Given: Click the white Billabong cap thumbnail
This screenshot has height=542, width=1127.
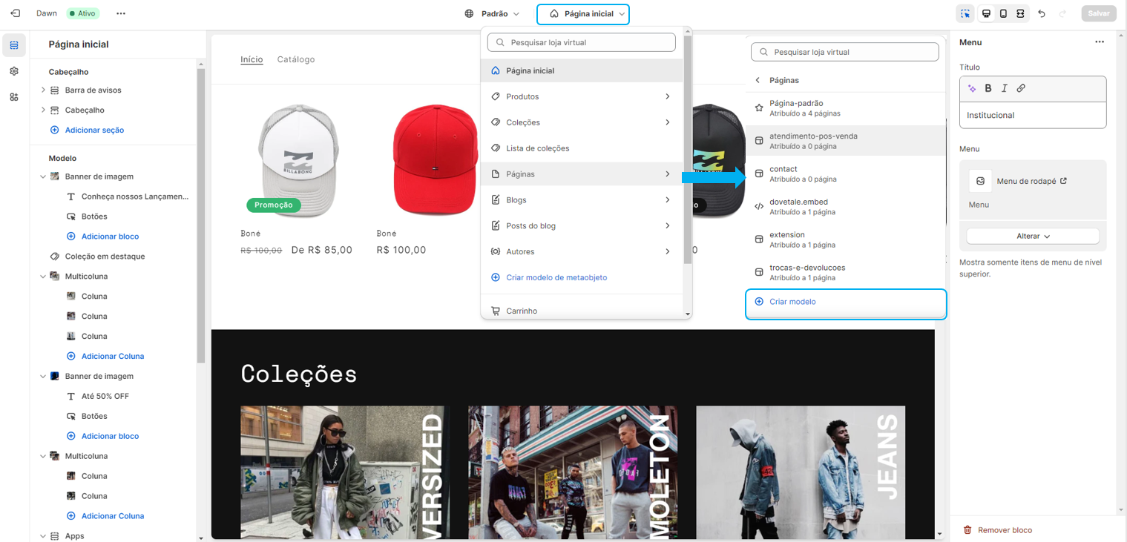Looking at the screenshot, I should pyautogui.click(x=298, y=159).
